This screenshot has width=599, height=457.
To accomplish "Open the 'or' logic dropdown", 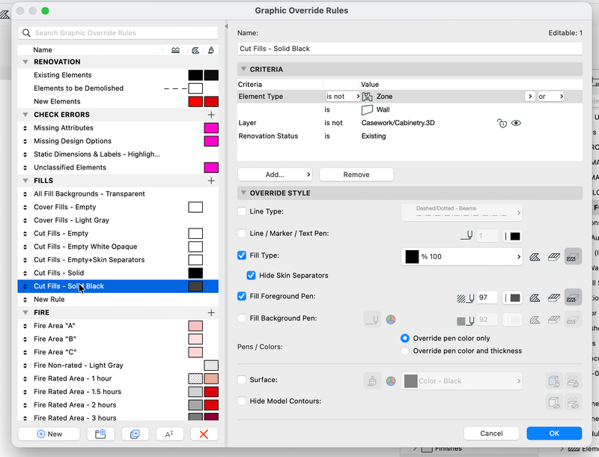I will pyautogui.click(x=550, y=97).
